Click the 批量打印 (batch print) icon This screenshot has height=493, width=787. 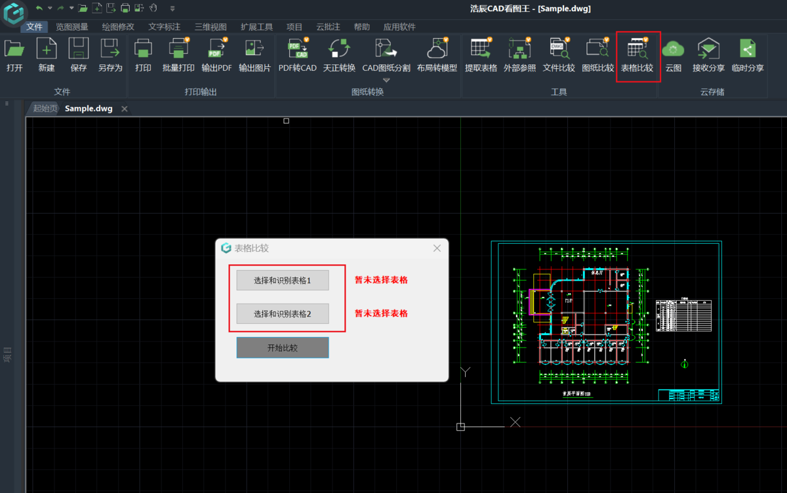coord(178,54)
